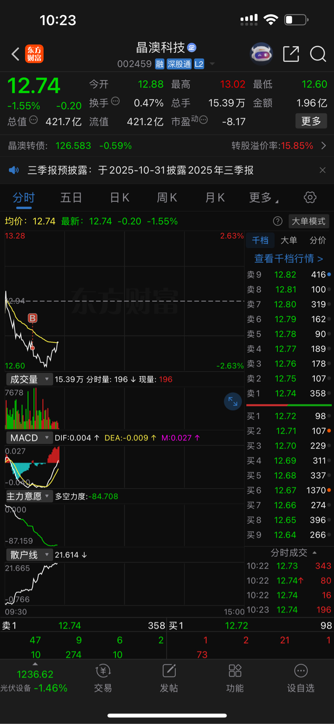Screen dimensions: 334x724
Task: Tap the announcement speaker icon
Action: 14,170
